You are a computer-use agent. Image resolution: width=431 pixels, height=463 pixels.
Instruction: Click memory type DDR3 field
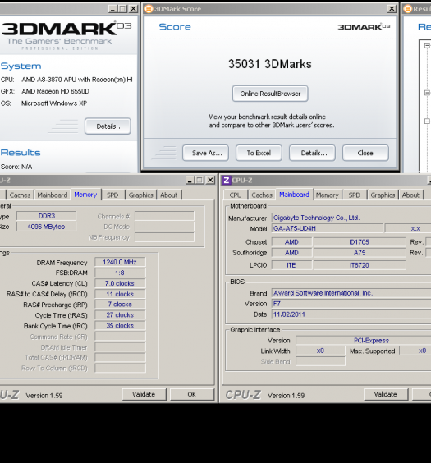pyautogui.click(x=46, y=216)
